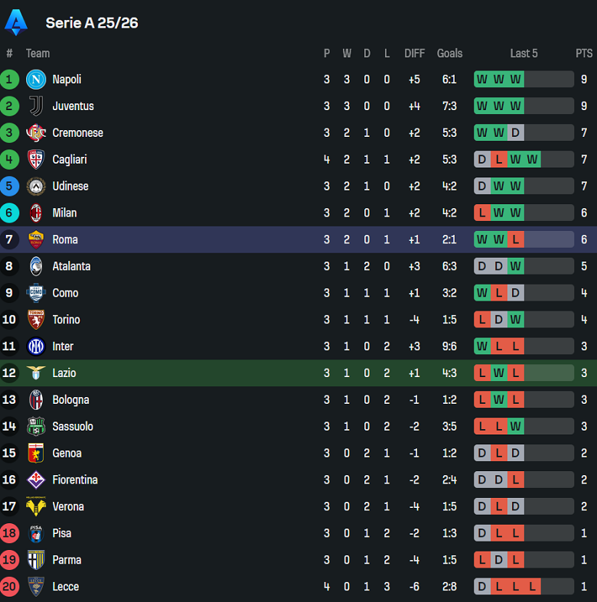Screen dimensions: 597x602
Task: Click the Genoa club crest
Action: click(36, 453)
